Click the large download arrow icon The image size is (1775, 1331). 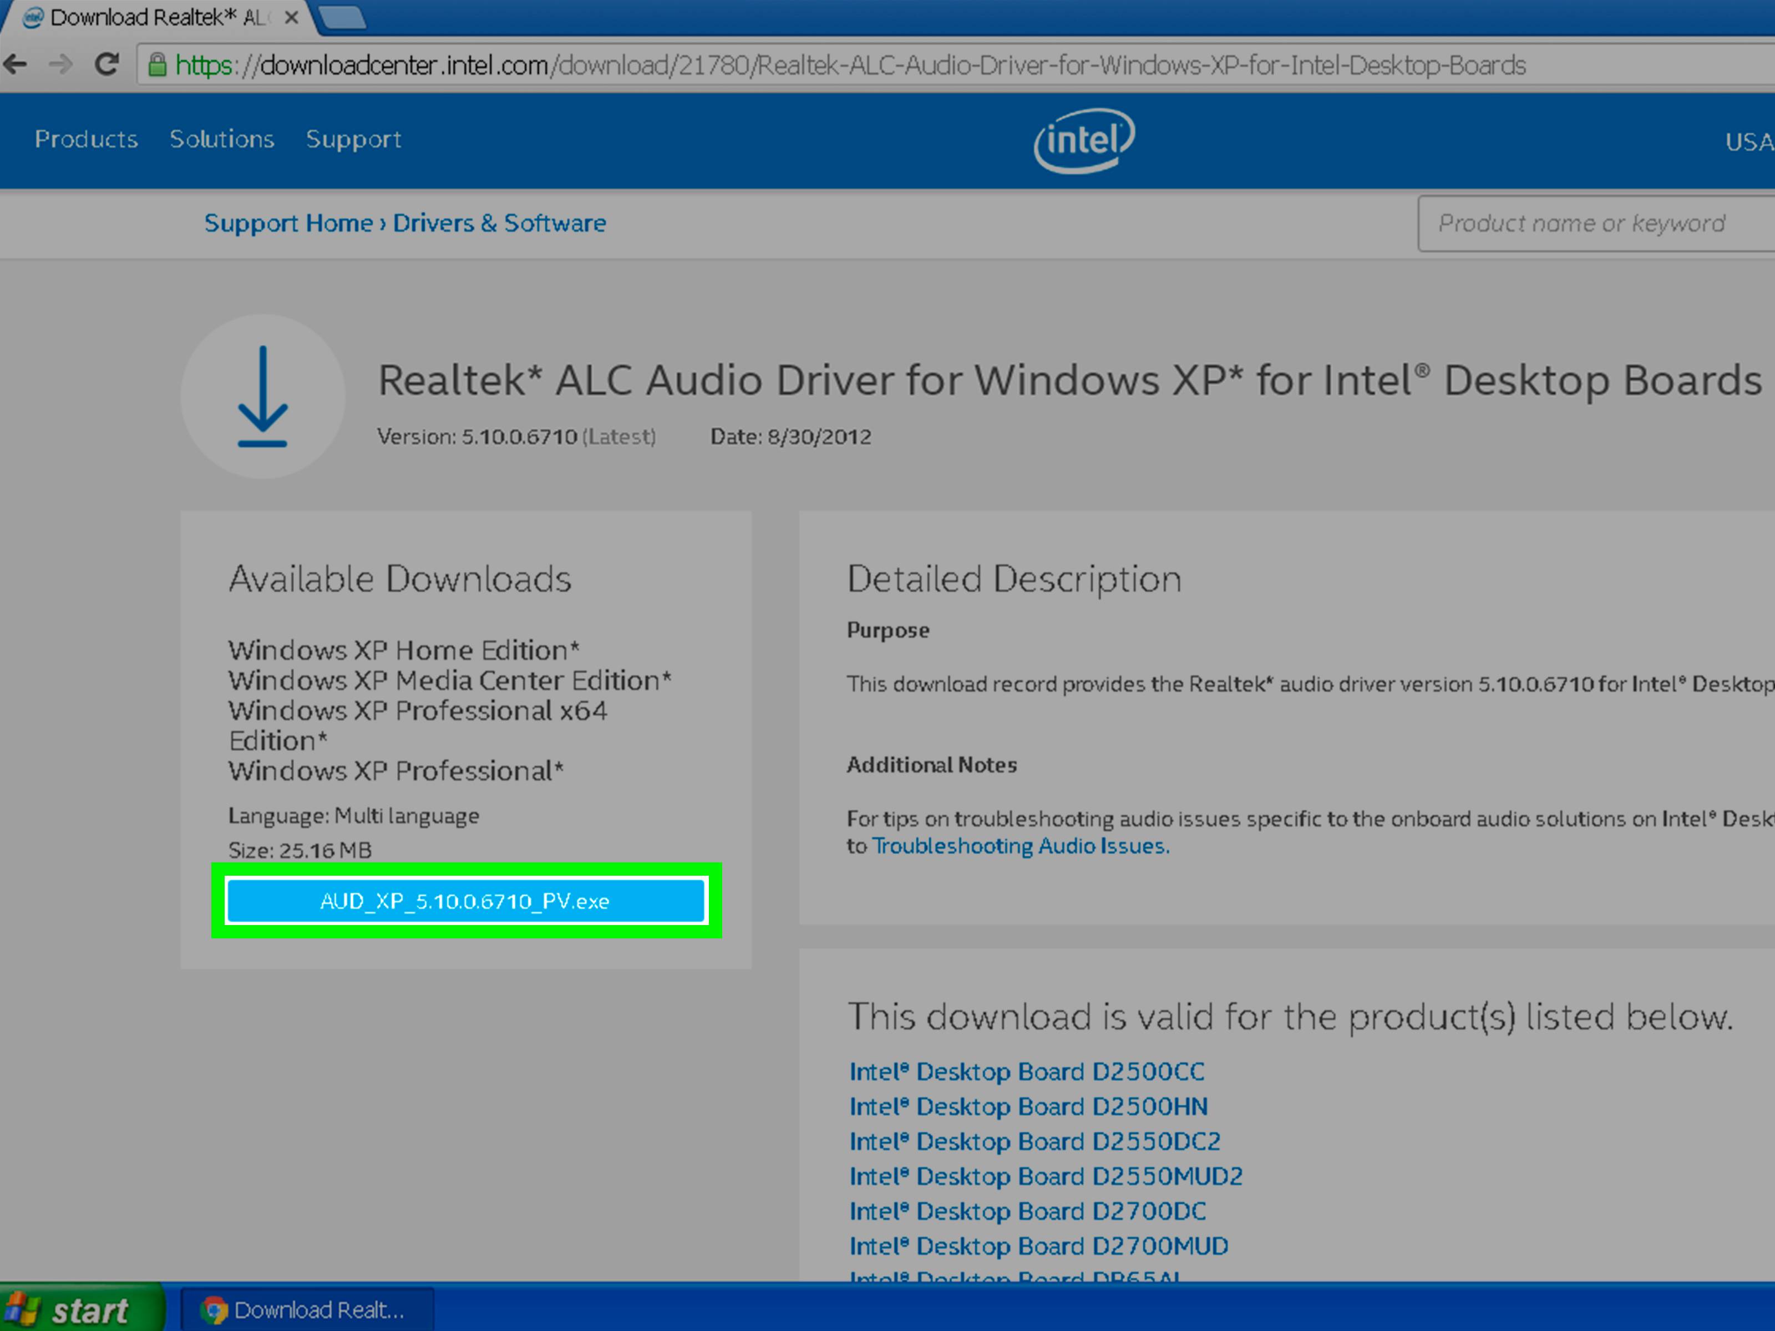click(x=262, y=397)
